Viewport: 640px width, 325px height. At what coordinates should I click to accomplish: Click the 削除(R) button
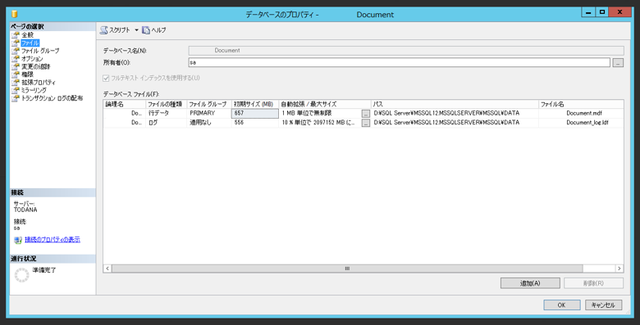tap(593, 283)
